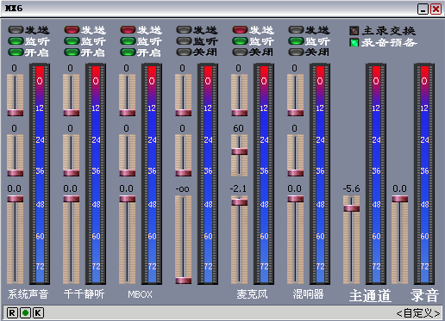
Task: Toggle 监听 LED for 混响器 channel
Action: 296,41
